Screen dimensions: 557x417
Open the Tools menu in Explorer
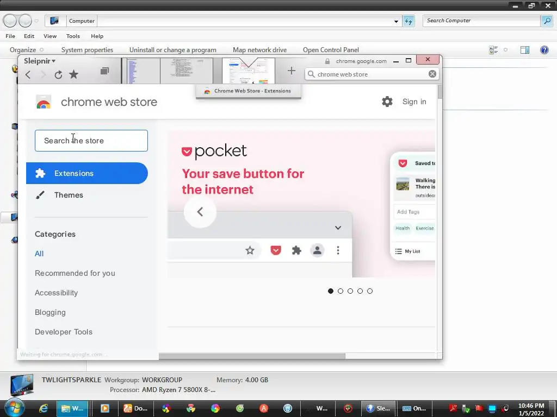[73, 36]
